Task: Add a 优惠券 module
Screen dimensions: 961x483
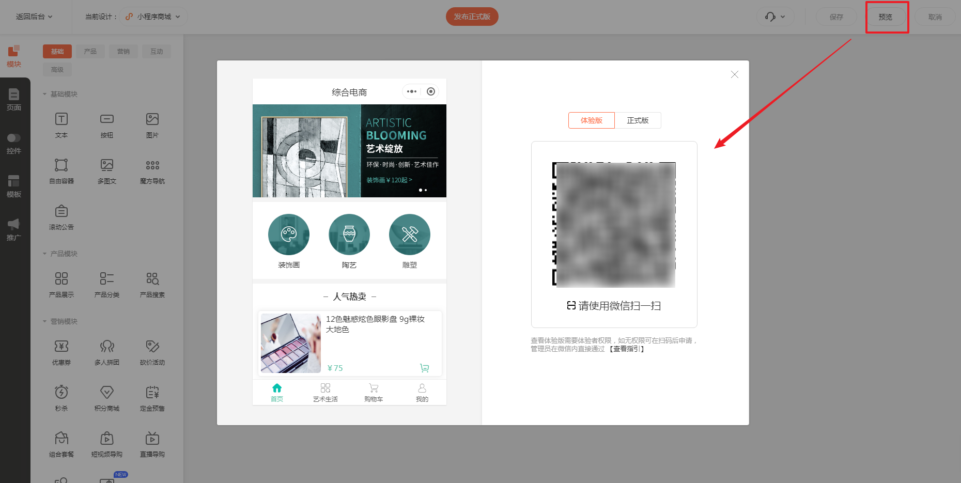Action: [x=61, y=352]
